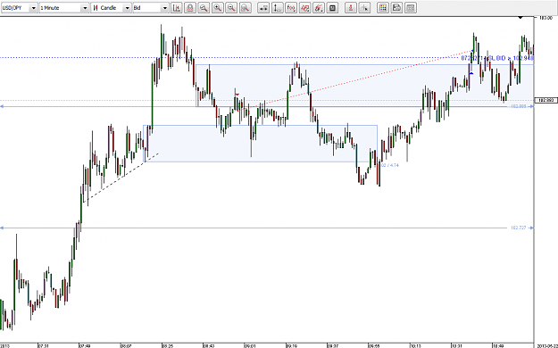558x348 pixels.
Task: Click the SL BID ≥ 102.948 order label
Action: coord(497,58)
